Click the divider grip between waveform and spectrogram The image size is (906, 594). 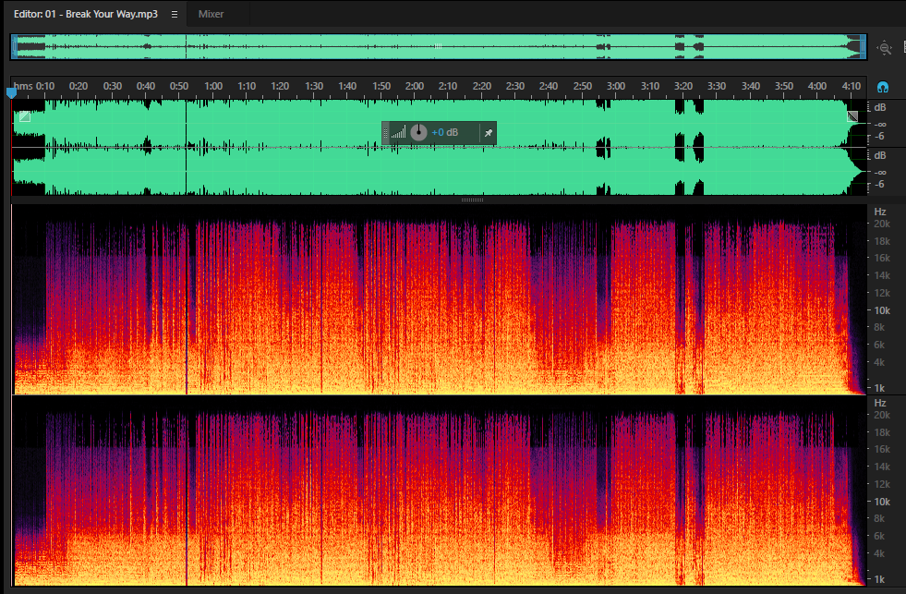point(472,200)
